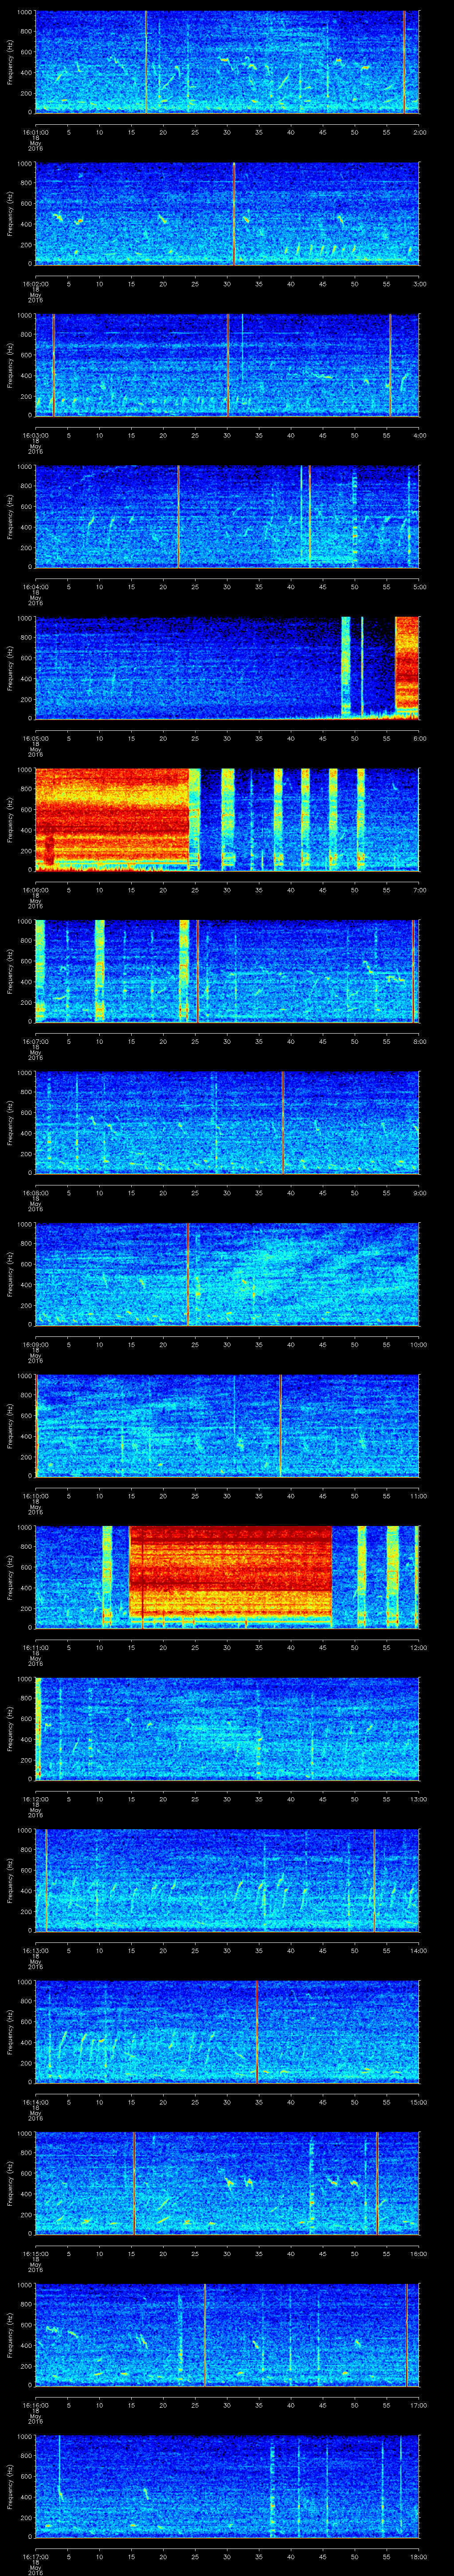Select the 18:00 axis end label
This screenshot has height=2576, width=454.
point(418,2556)
